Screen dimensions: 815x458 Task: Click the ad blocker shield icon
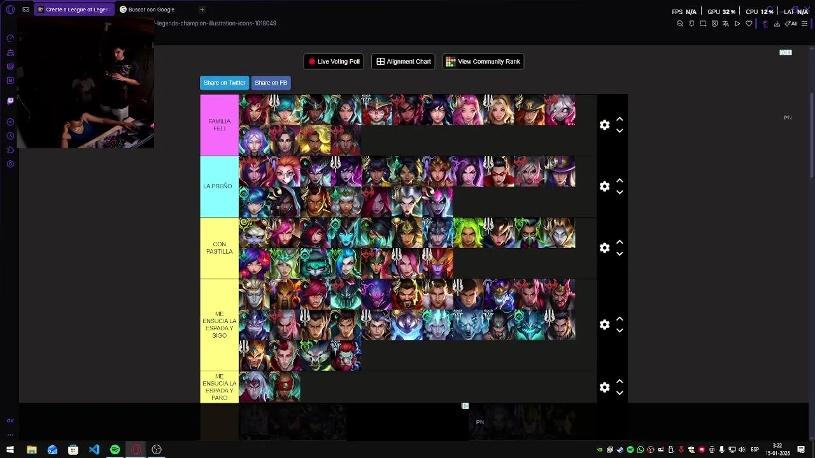point(714,24)
